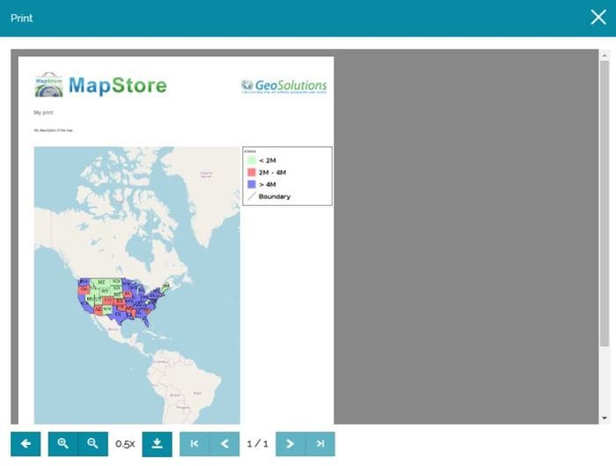Click the preview vertical scrollbar
The width and height of the screenshot is (616, 466).
point(604,203)
